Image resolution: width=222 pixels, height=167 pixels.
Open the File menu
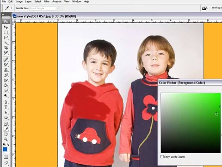coord(4,1)
